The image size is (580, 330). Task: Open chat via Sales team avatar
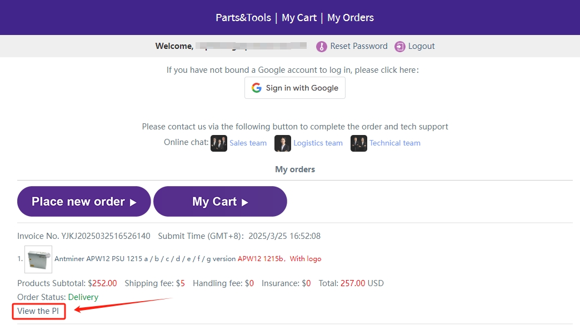(219, 143)
